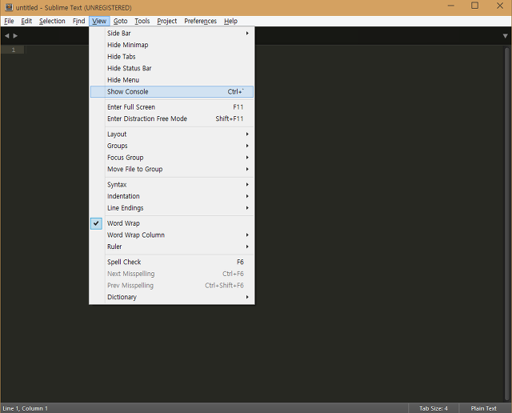Select Hide Tabs menu entry

(172, 57)
